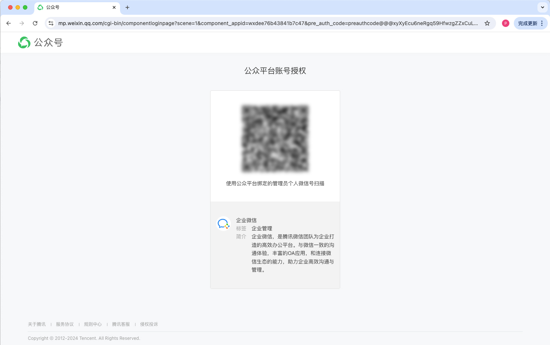Open the 规则中心 footer link
Viewport: 550px width, 345px height.
pyautogui.click(x=93, y=324)
